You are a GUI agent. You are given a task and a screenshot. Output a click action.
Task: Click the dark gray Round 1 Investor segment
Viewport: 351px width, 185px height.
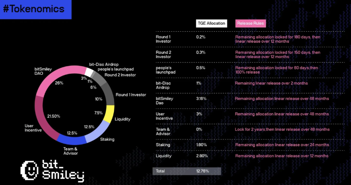pos(108,95)
